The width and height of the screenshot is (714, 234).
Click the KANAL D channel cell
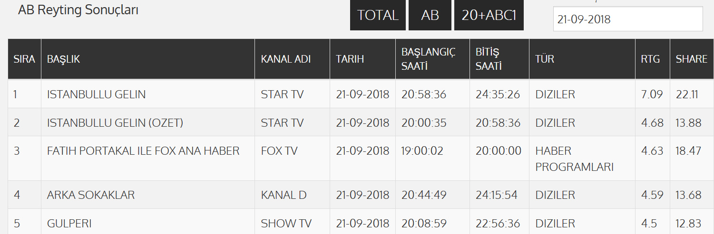(284, 195)
